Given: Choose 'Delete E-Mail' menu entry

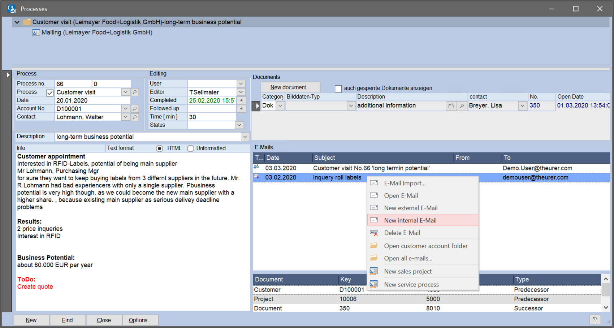Looking at the screenshot, I should 423,233.
